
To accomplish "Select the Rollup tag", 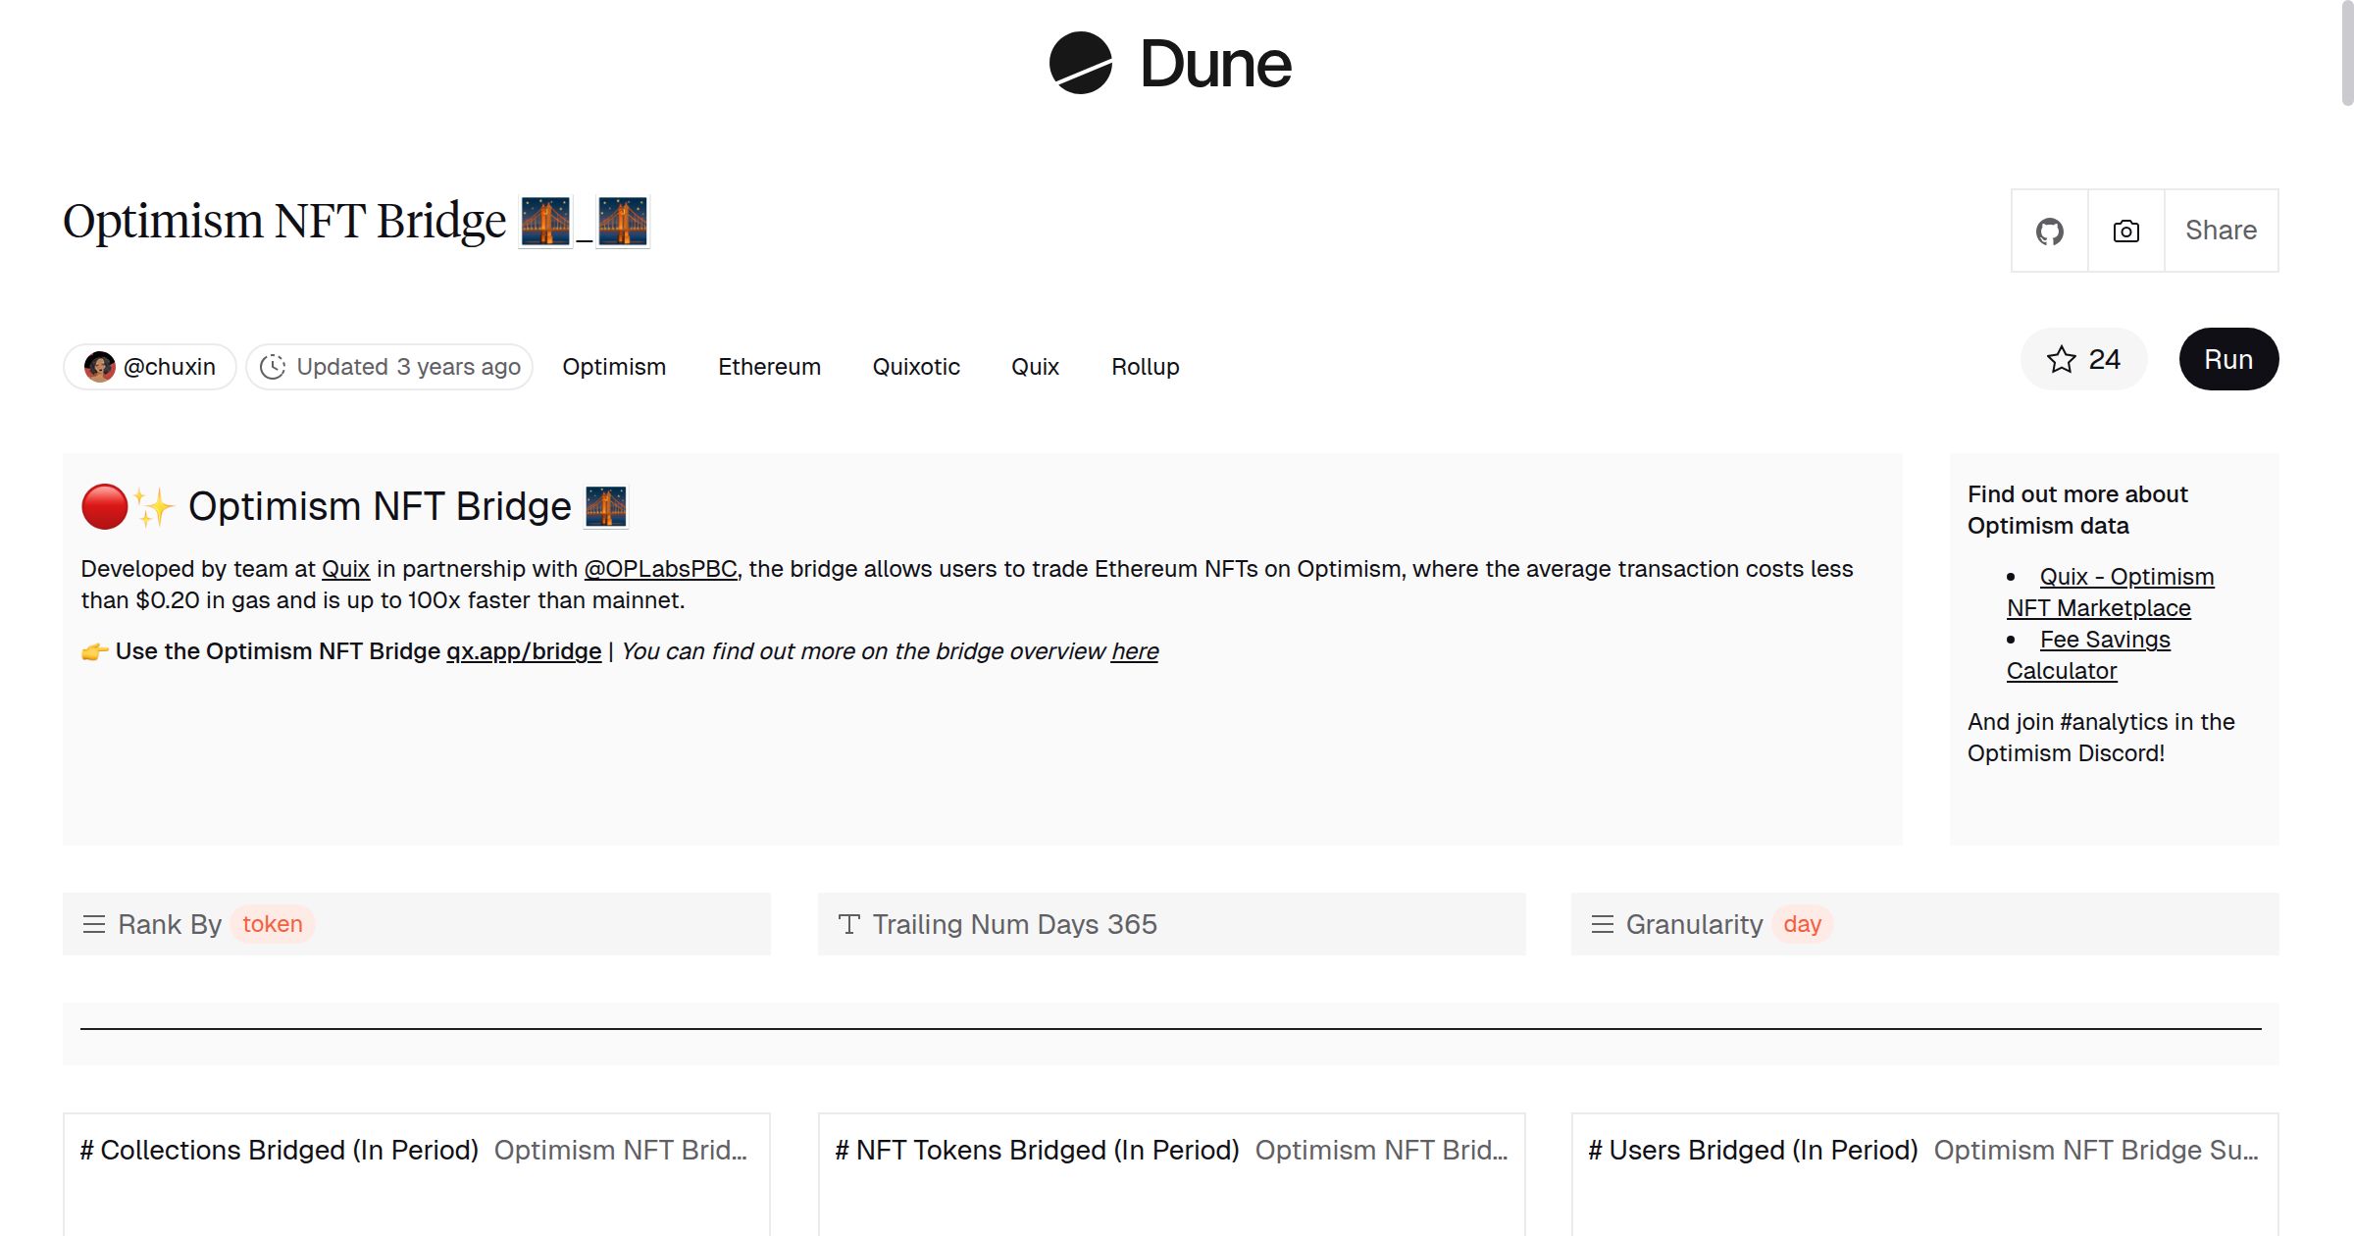I will 1145,367.
